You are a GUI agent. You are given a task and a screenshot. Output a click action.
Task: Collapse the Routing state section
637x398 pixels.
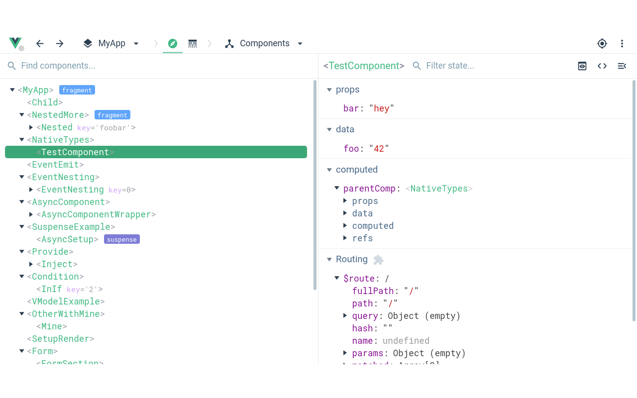[329, 259]
